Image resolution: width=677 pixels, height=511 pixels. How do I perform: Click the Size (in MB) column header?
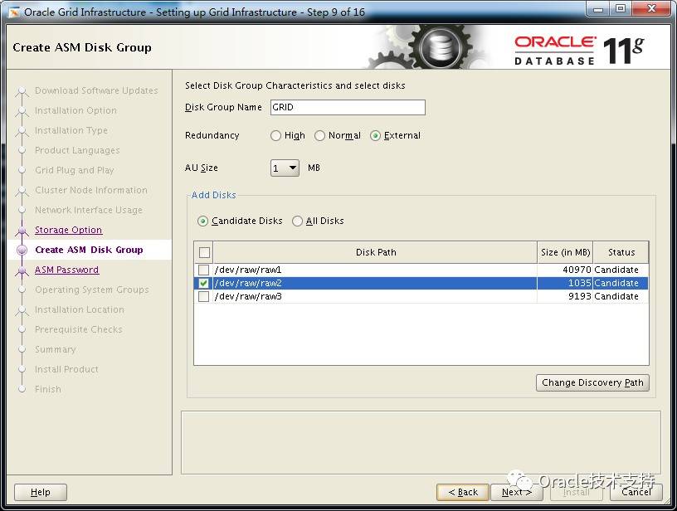click(565, 252)
